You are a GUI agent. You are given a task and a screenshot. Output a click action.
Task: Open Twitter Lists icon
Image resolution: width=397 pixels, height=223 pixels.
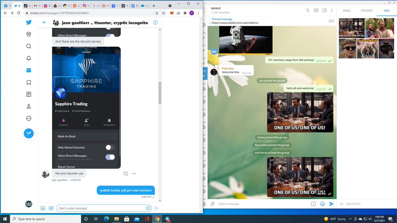point(29,94)
